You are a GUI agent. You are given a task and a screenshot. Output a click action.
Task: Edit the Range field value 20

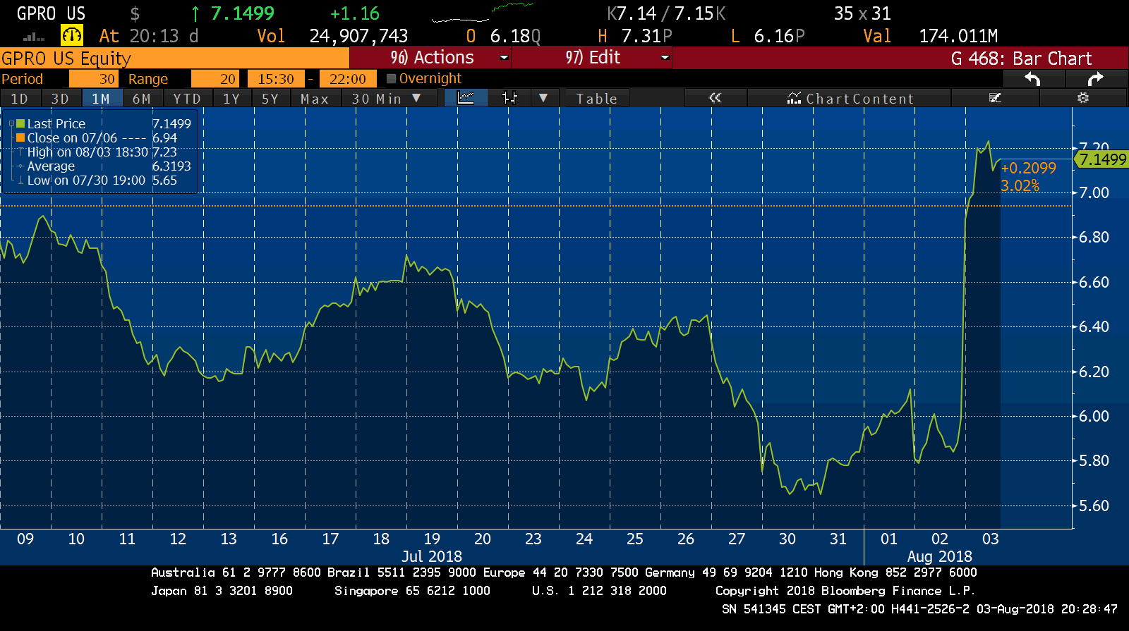tap(215, 79)
